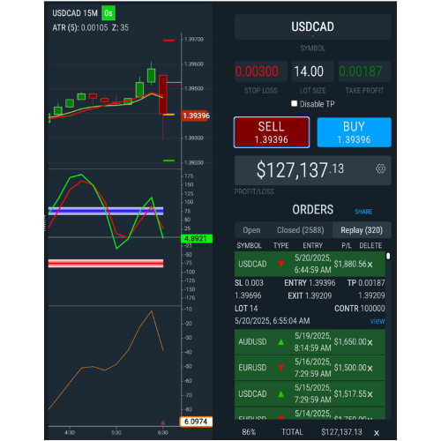Click the 6:30 time marker triangle
Viewport: 441px width, 441px height.
point(163,422)
